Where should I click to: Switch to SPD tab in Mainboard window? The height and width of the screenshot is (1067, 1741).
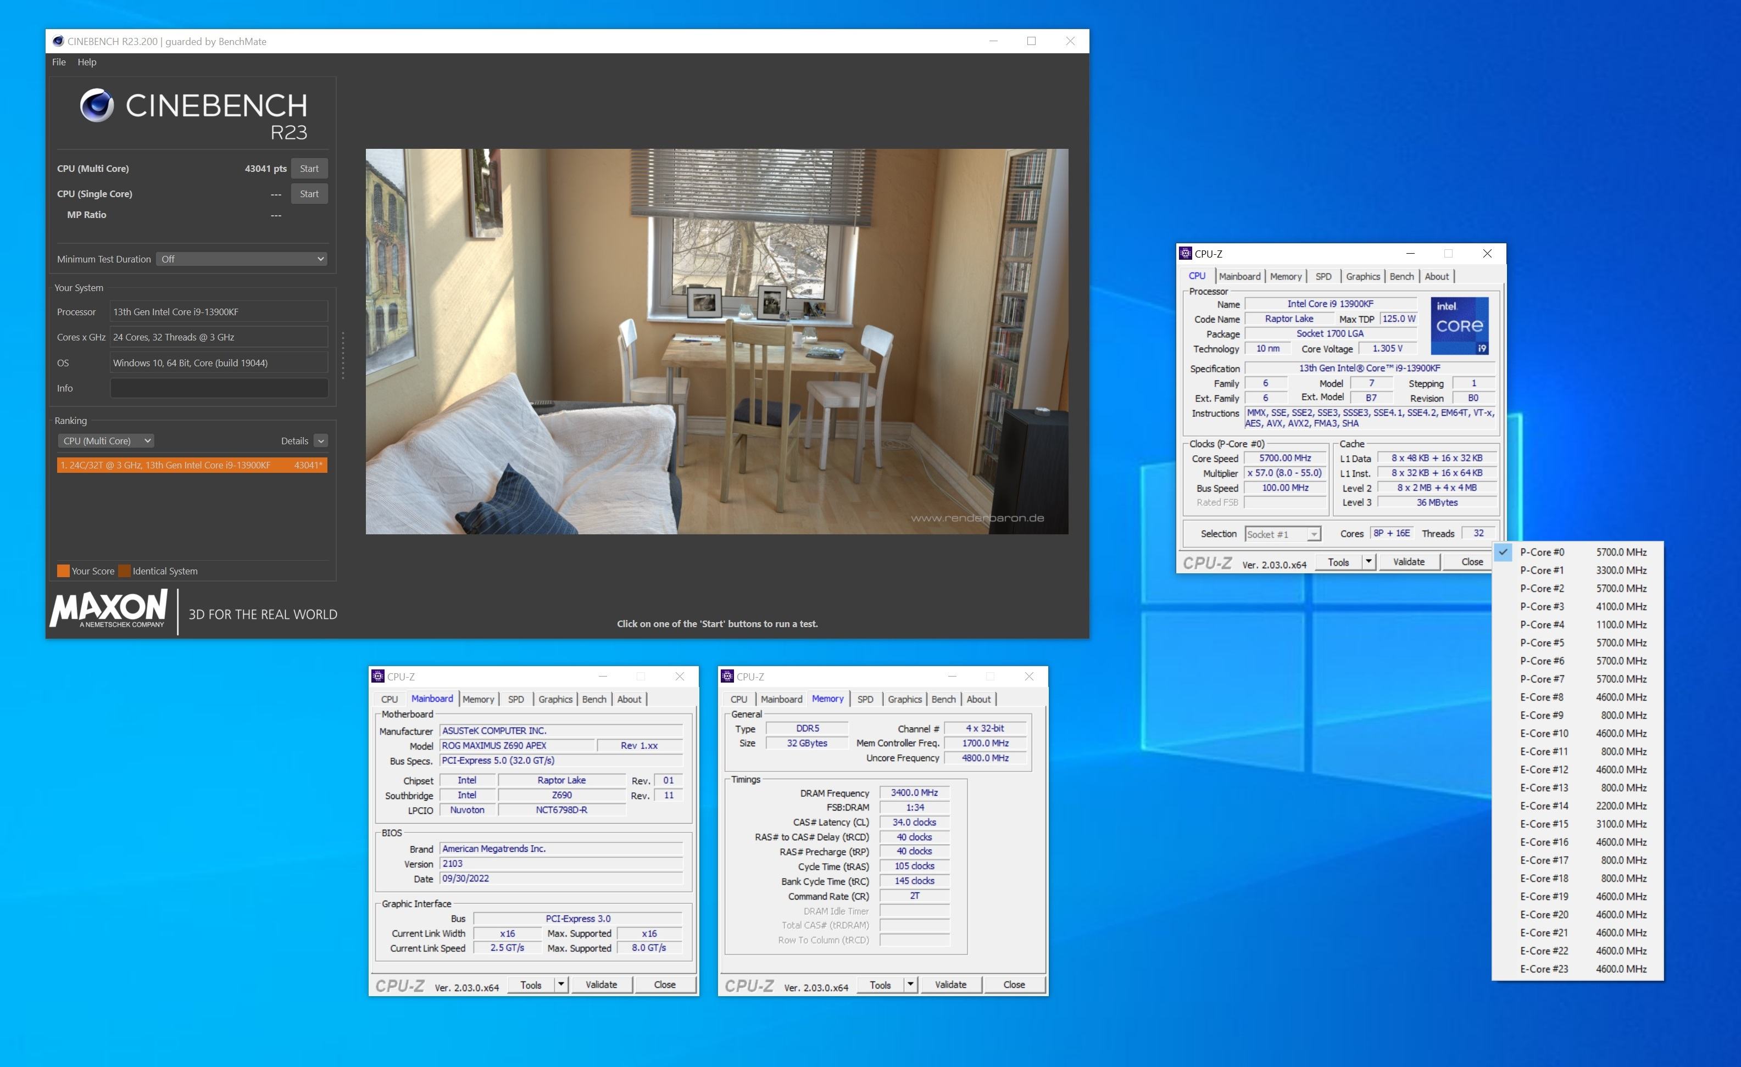[516, 699]
